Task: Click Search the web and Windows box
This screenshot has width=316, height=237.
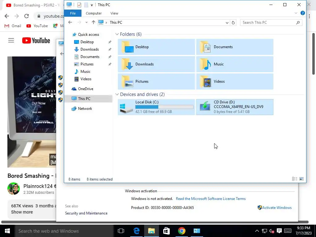Action: point(64,231)
